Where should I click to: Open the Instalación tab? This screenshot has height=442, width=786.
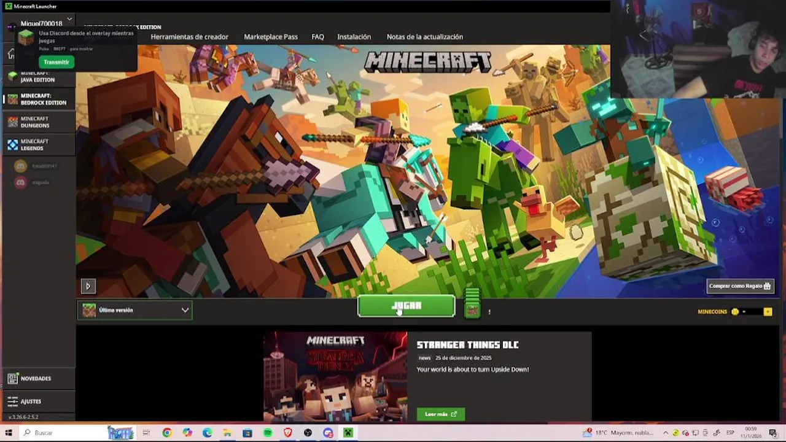(x=354, y=37)
